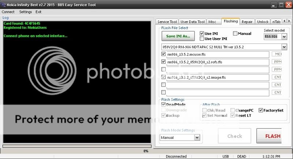This screenshot has width=293, height=159.
Task: Click the DEAD status bar entry
Action: 242,156
